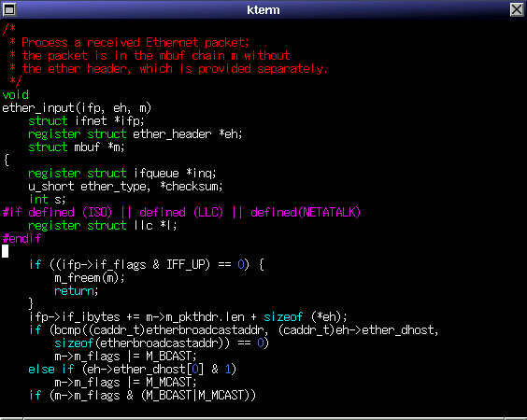Click the word Ethernet in red comment
This screenshot has height=420, width=527.
click(172, 42)
